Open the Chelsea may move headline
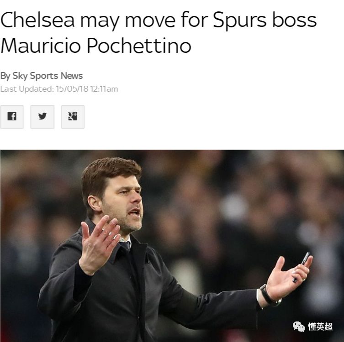Viewport: 344px width, 342px height. tap(159, 32)
